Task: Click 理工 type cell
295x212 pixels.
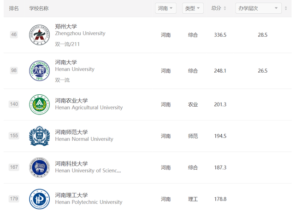Action: tap(193, 199)
